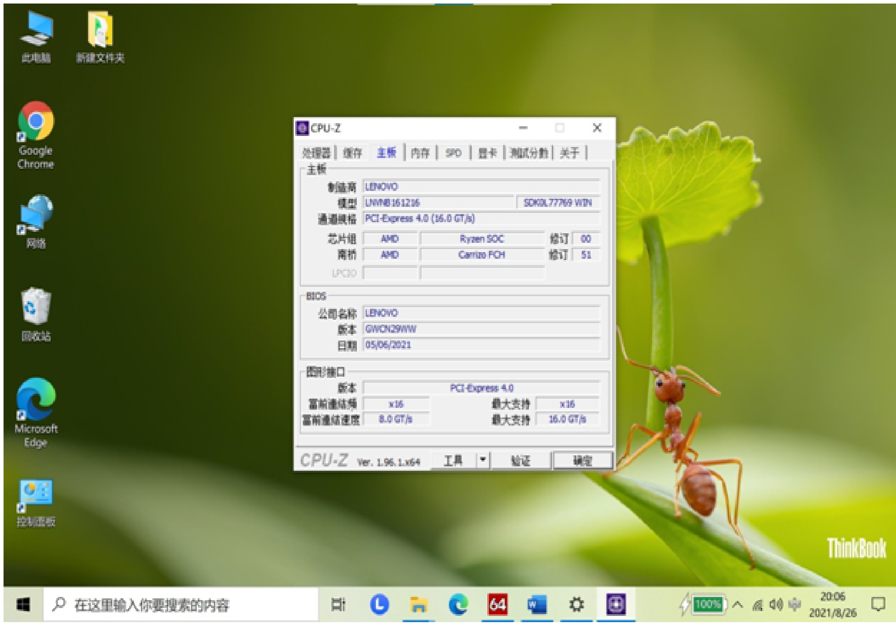Screen dimensions: 896x623
Task: Click the CPU-Z title bar icon
Action: click(302, 128)
